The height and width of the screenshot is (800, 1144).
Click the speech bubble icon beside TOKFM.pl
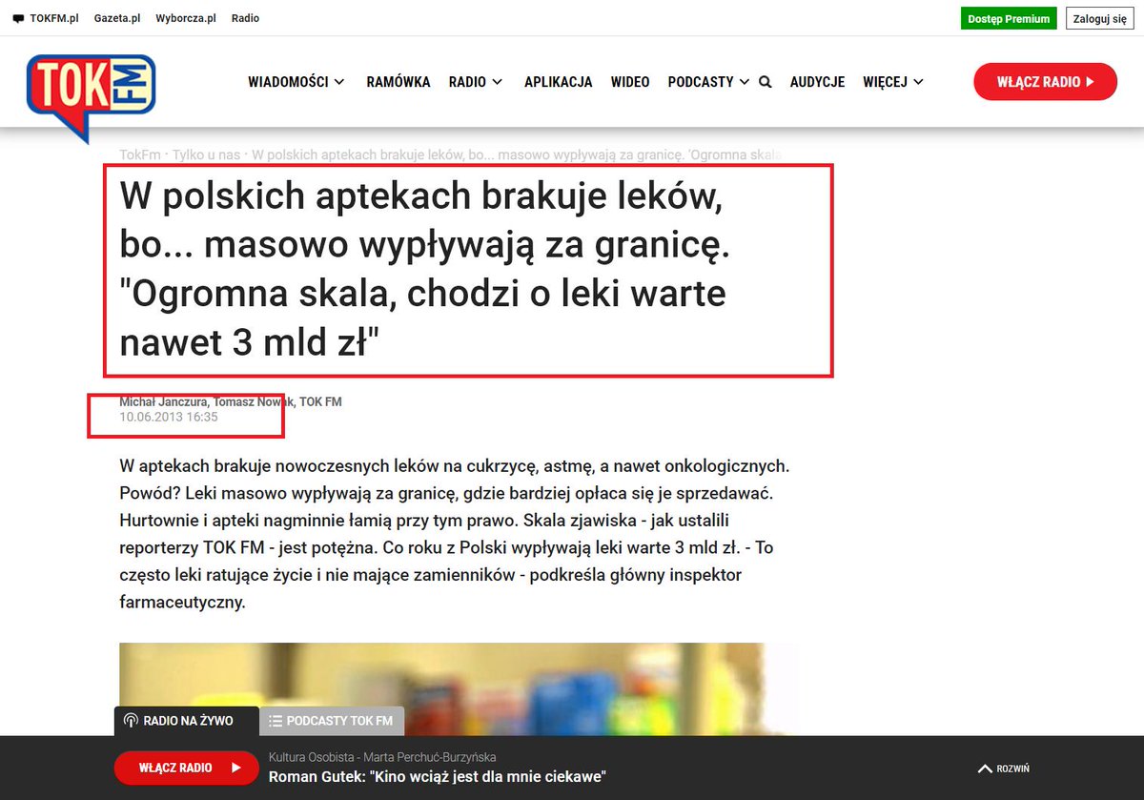tap(18, 19)
